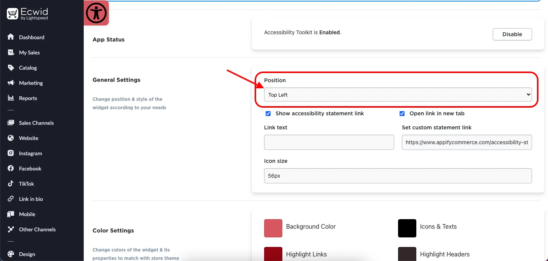Click the Design palette icon
This screenshot has width=548, height=261.
(11, 254)
